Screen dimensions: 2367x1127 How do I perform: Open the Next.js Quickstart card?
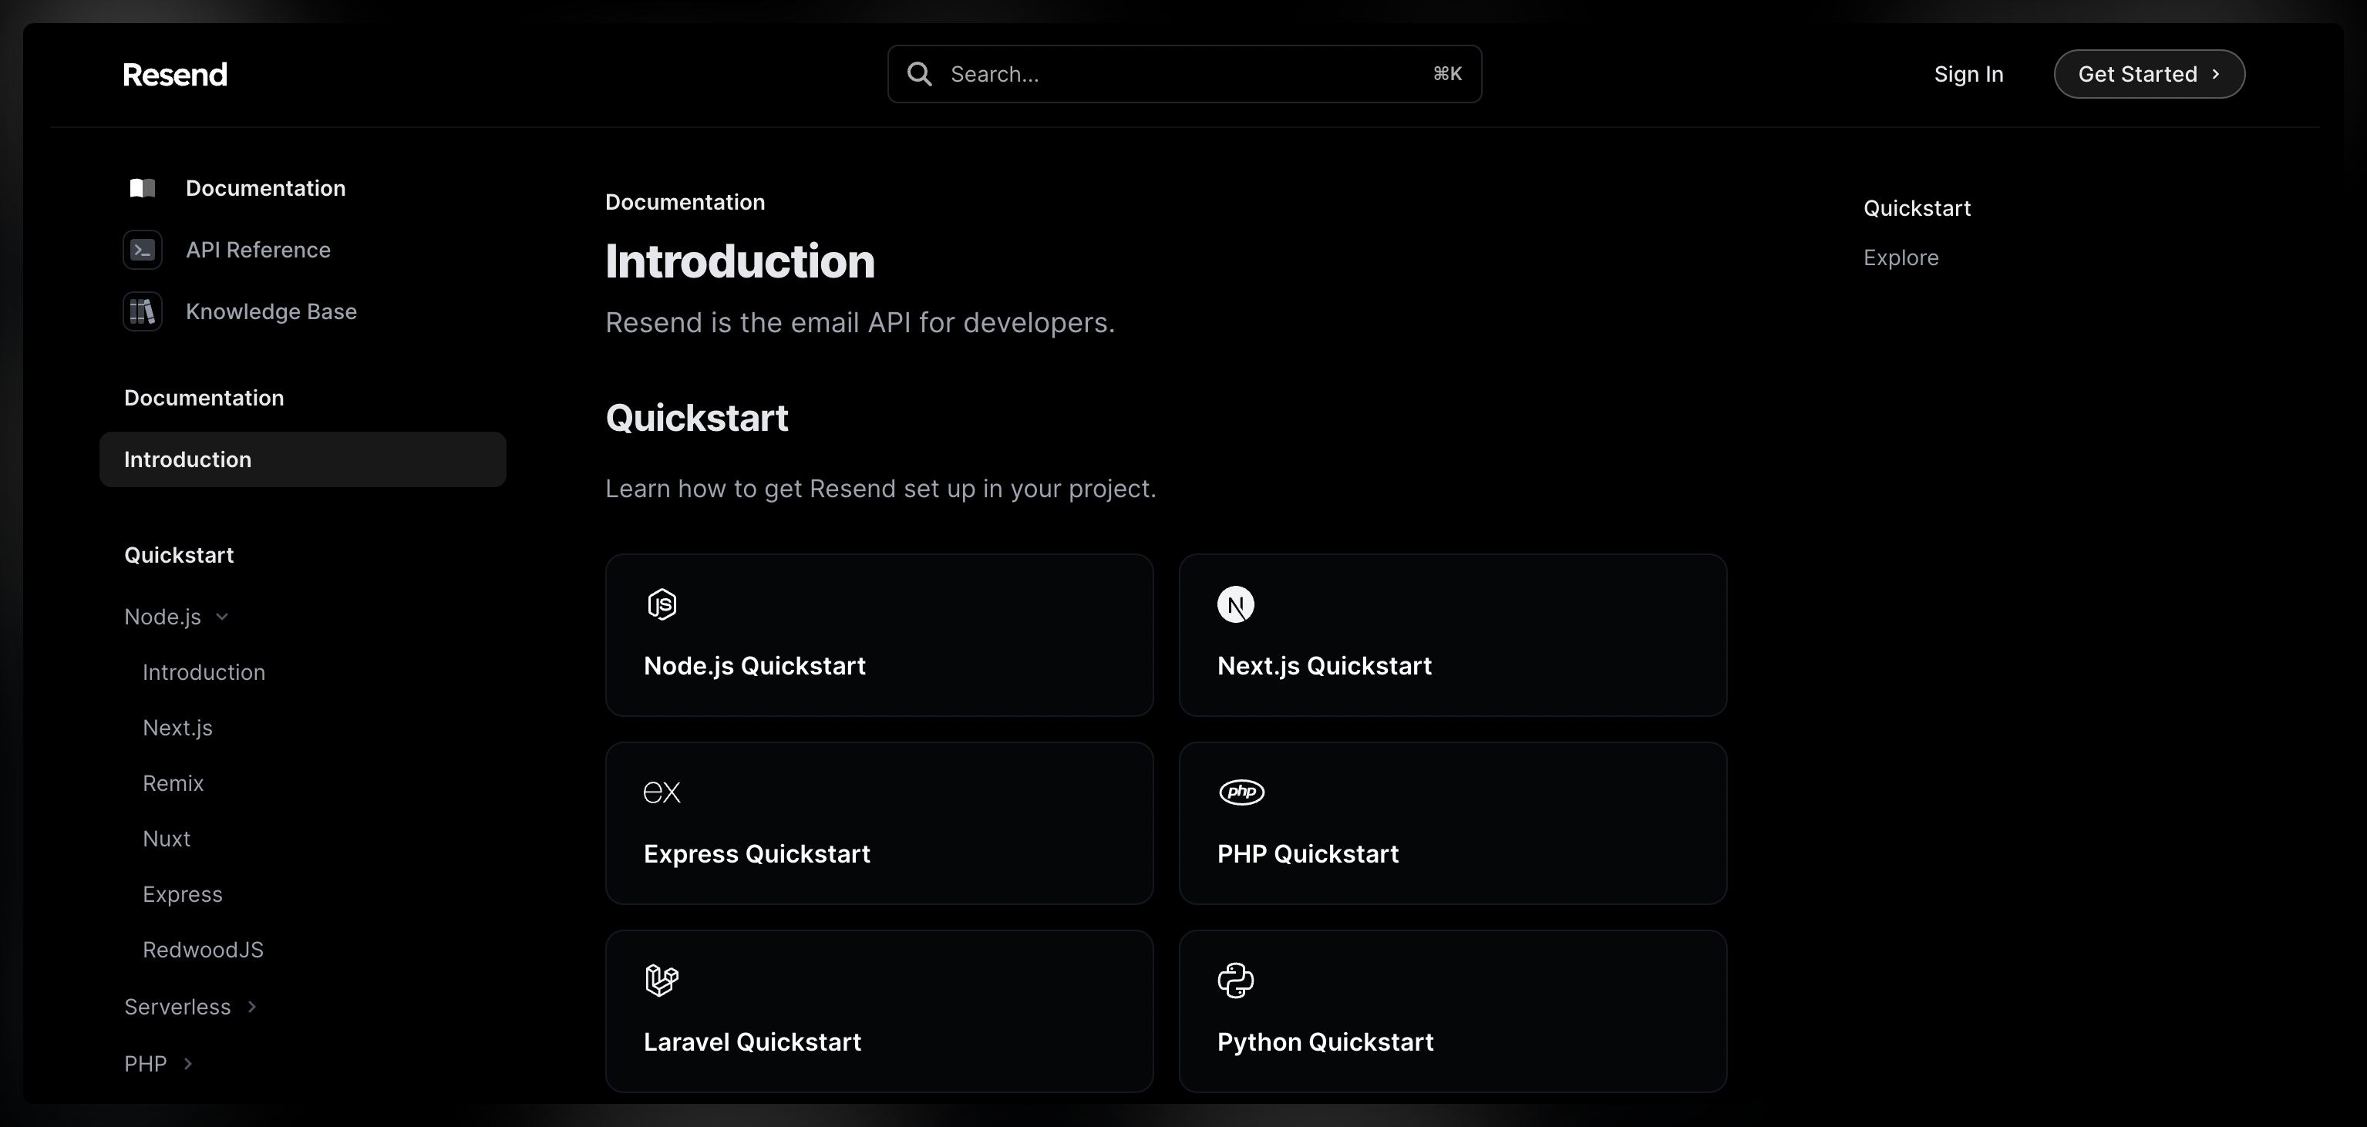point(1453,634)
